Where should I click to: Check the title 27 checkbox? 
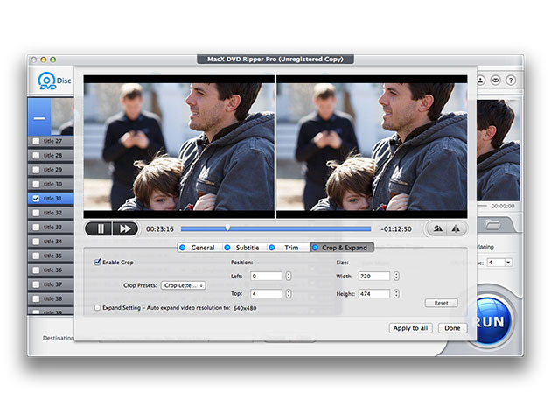(36, 141)
